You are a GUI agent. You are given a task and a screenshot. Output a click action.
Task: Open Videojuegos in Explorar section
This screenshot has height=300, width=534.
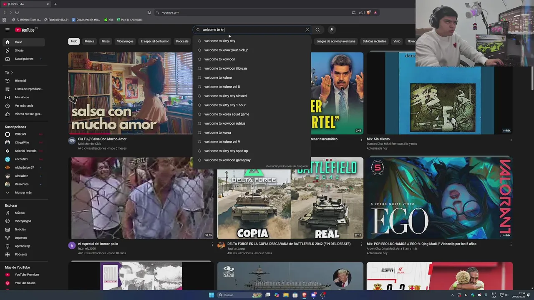(x=24, y=221)
